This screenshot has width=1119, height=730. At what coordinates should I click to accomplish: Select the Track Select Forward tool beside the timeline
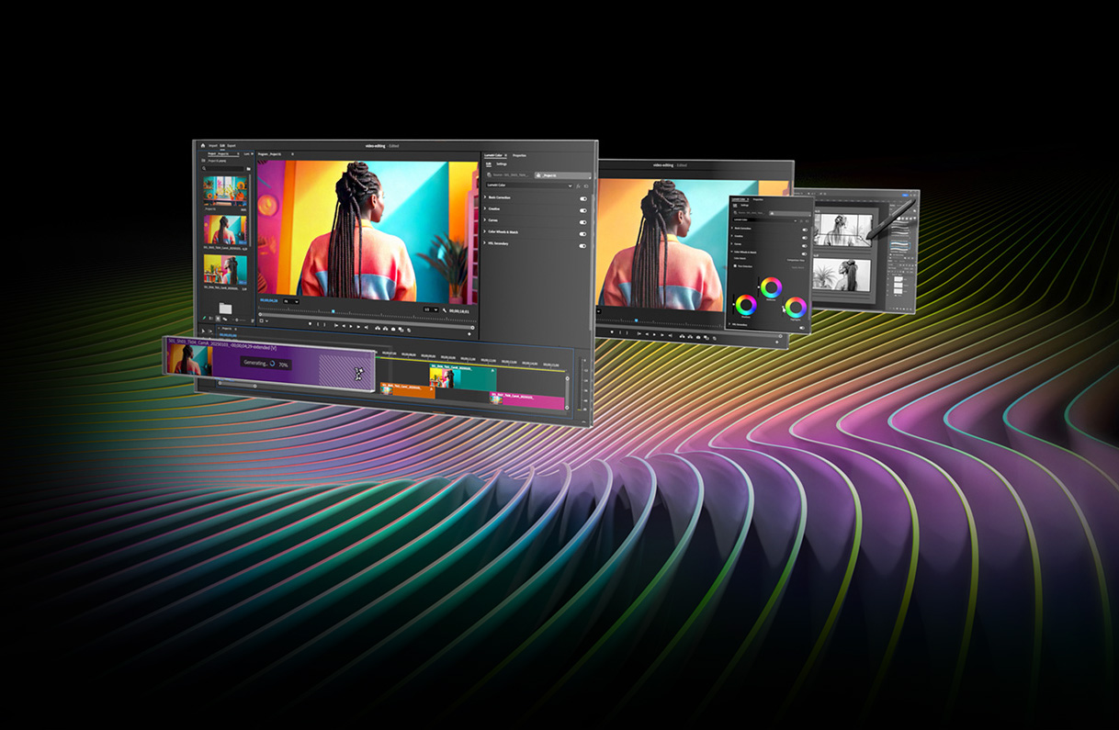click(x=212, y=330)
